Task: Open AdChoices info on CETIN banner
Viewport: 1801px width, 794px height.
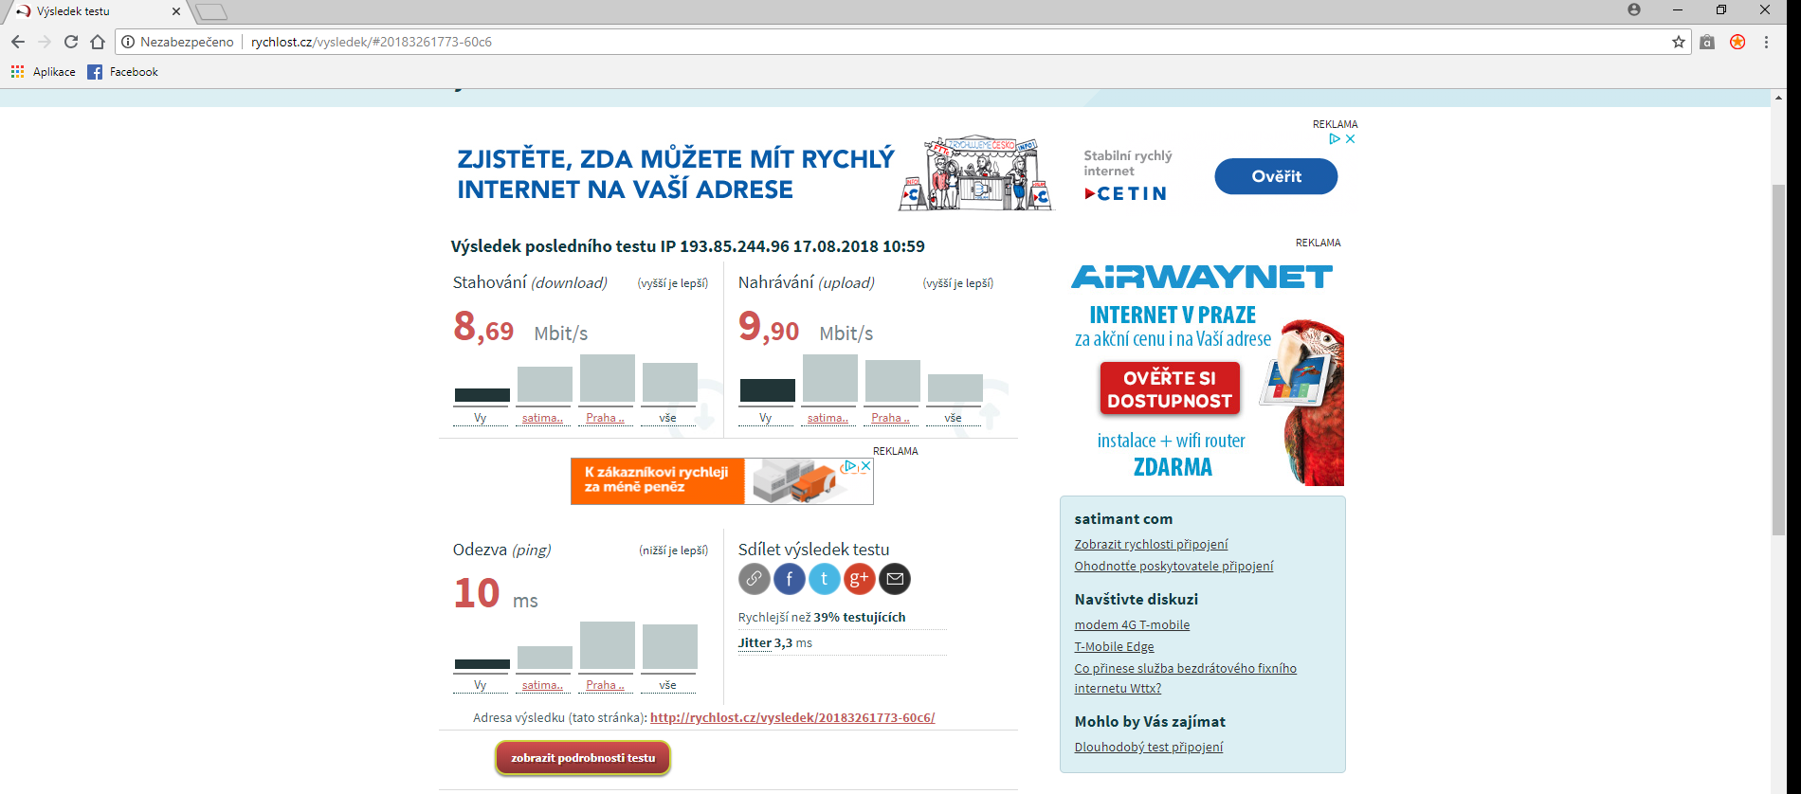Action: (1335, 138)
